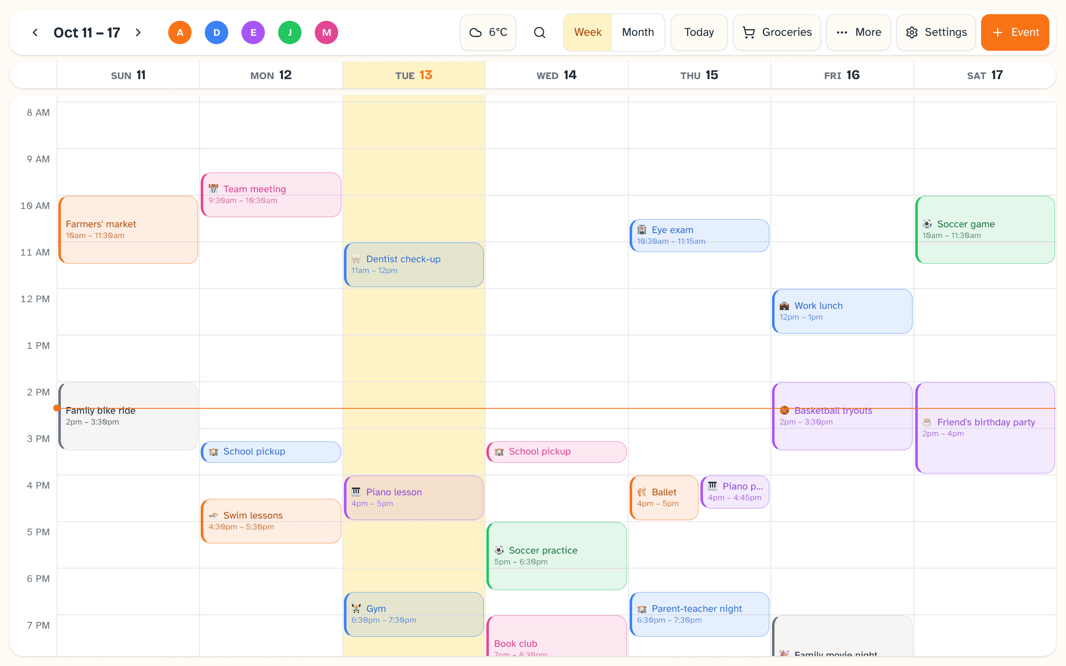Click the weightlifter icon on Gym

pos(356,609)
